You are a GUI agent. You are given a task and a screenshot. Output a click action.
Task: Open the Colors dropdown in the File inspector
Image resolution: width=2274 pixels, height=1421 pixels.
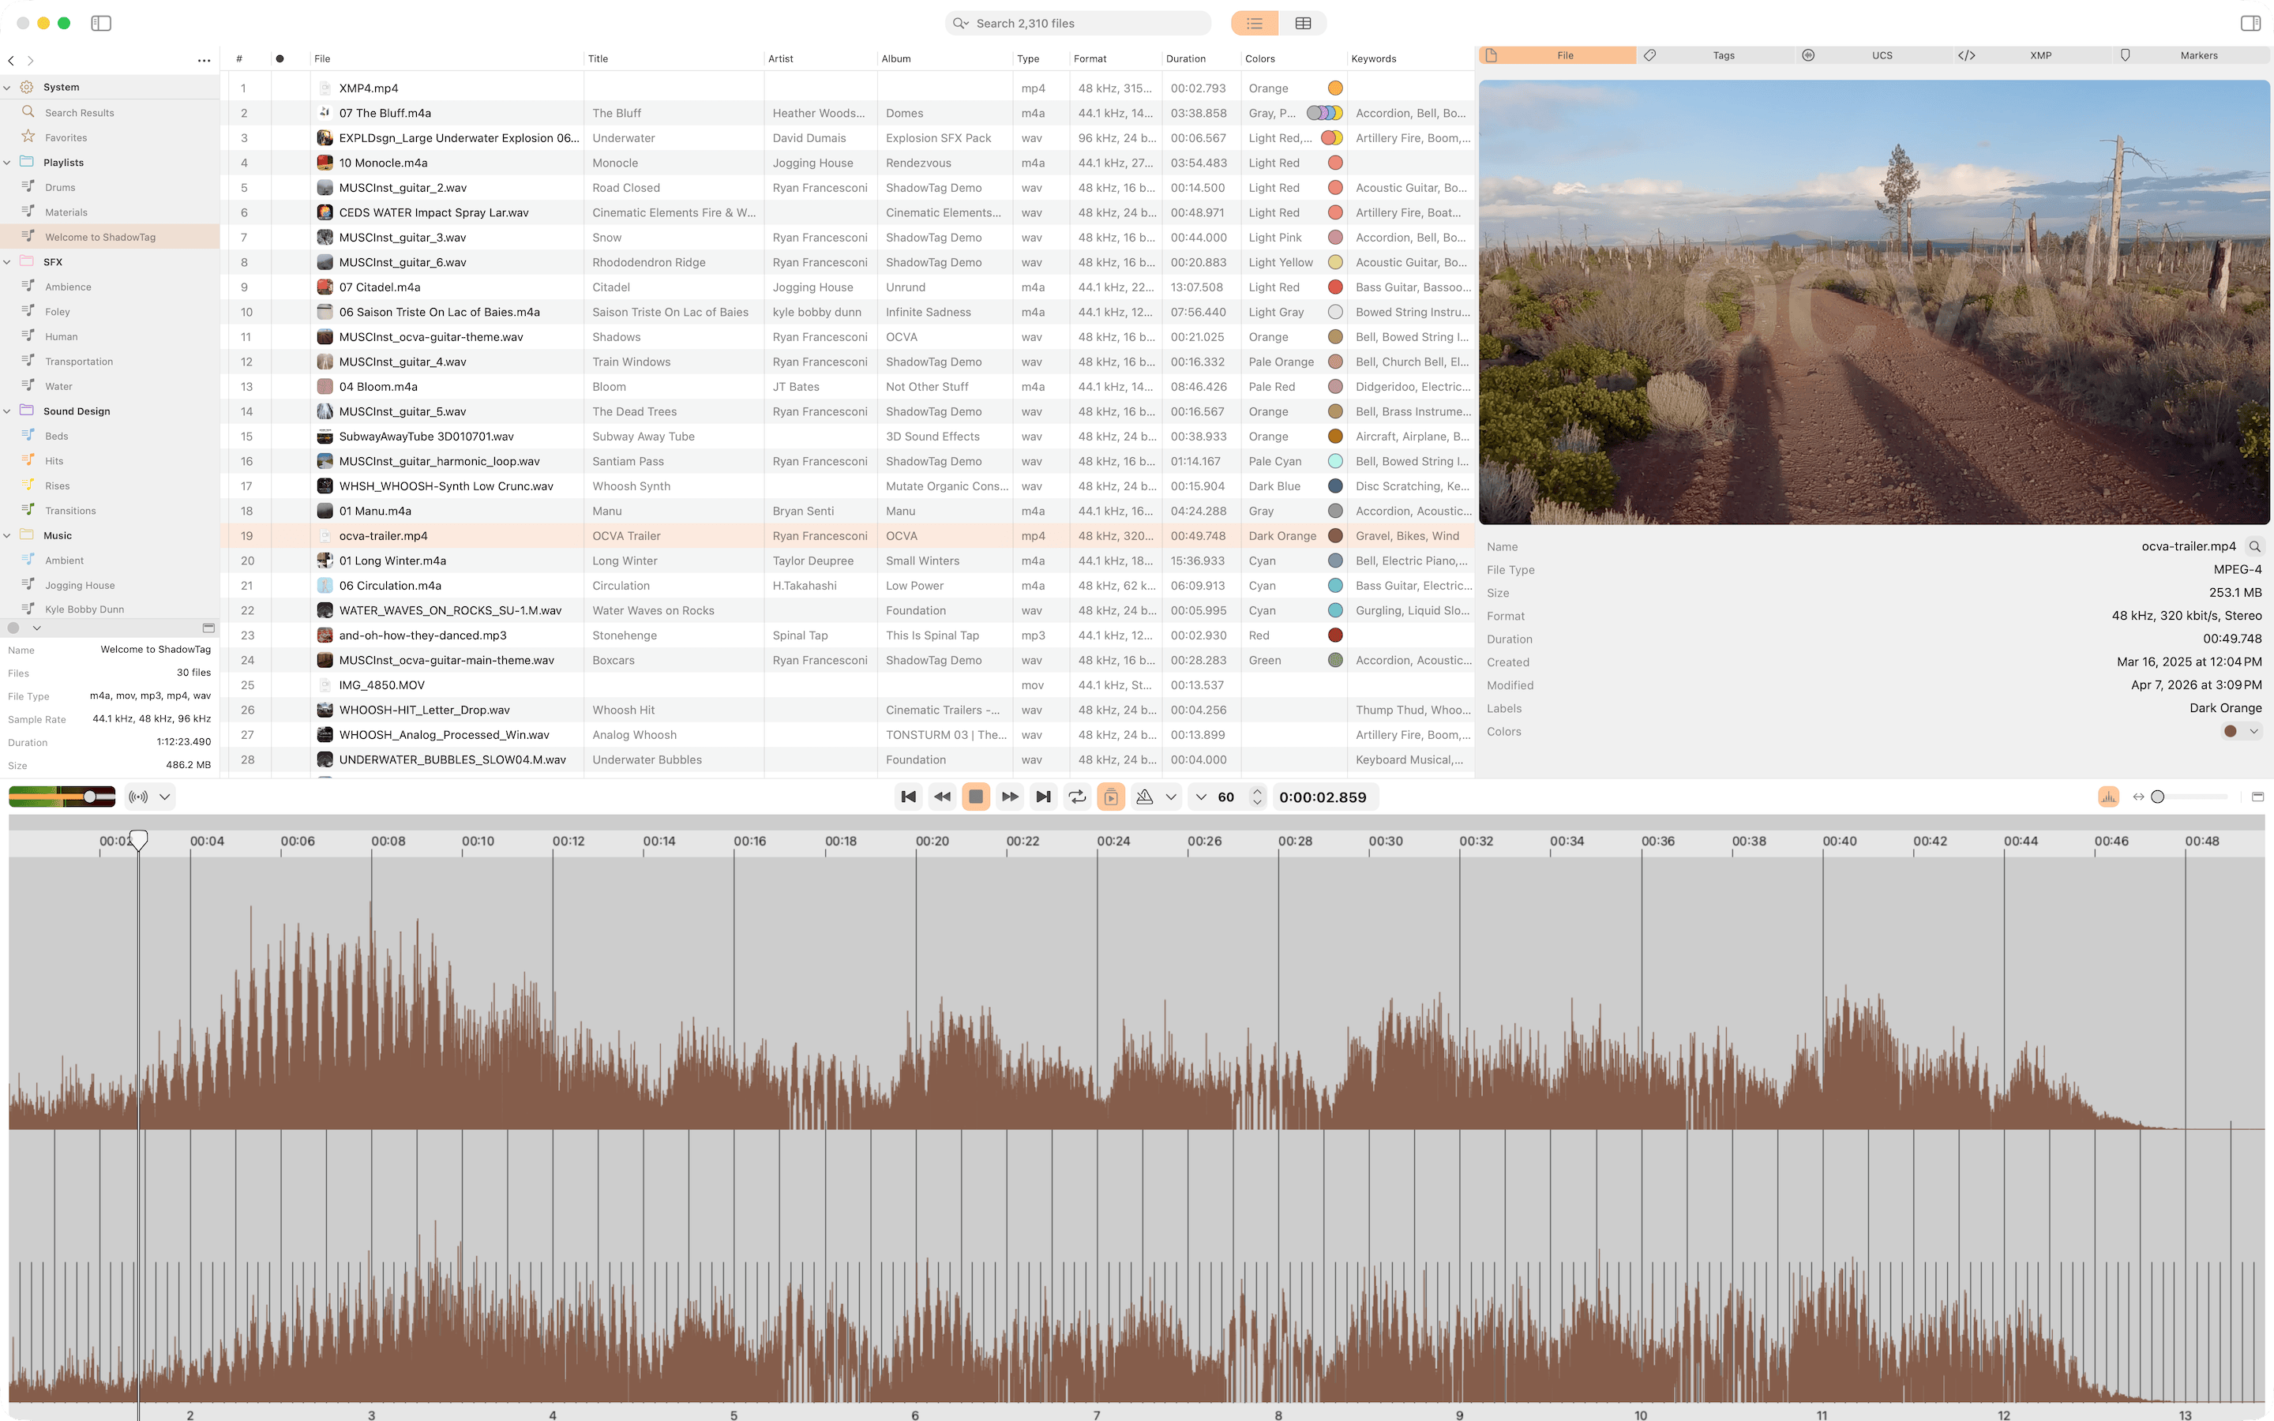[2253, 731]
